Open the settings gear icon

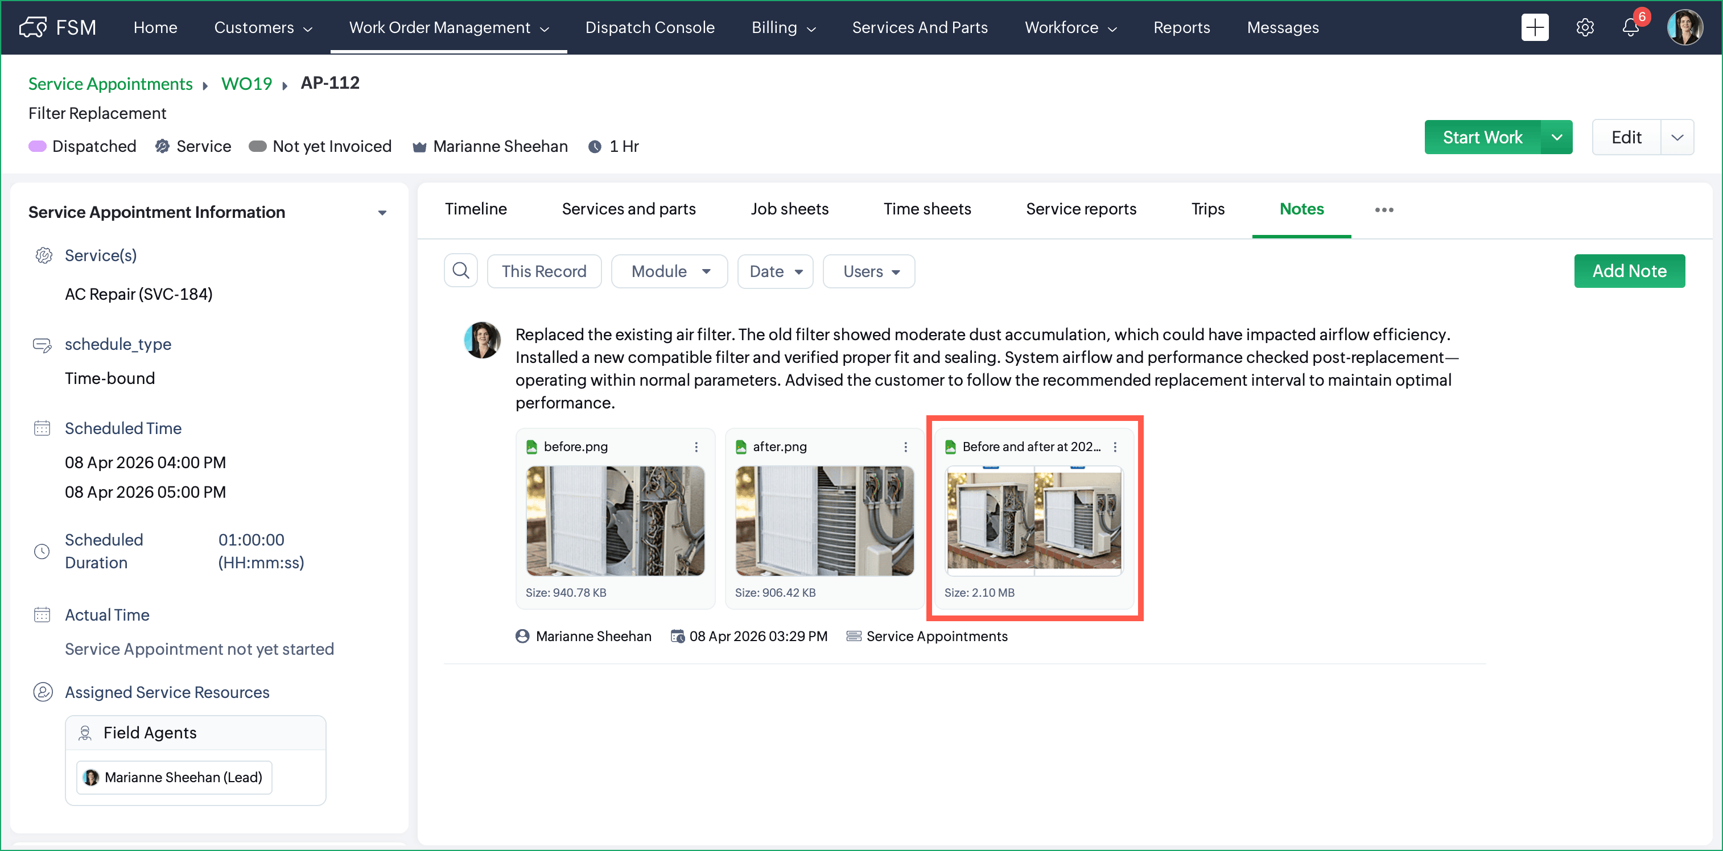coord(1585,28)
